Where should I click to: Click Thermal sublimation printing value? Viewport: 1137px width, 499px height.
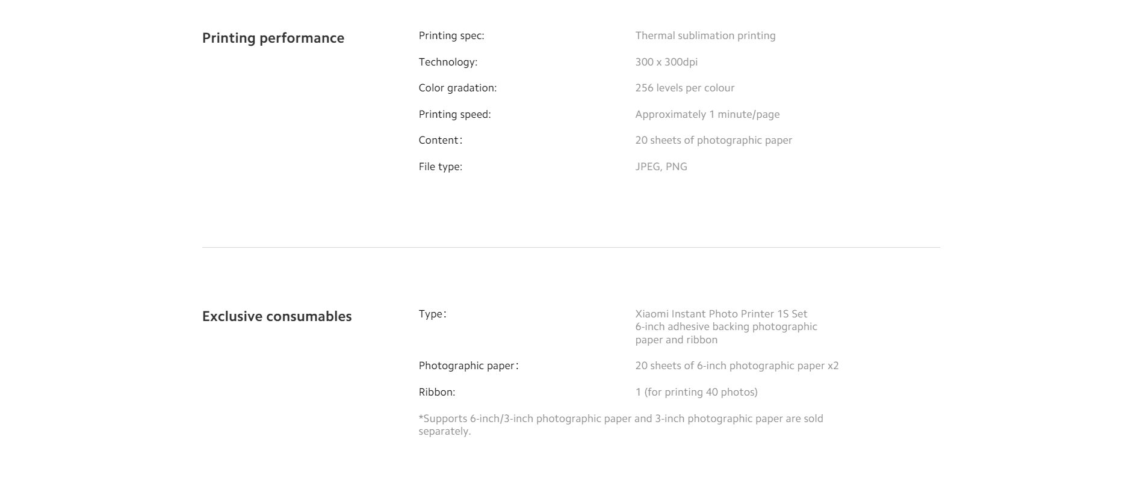point(705,35)
